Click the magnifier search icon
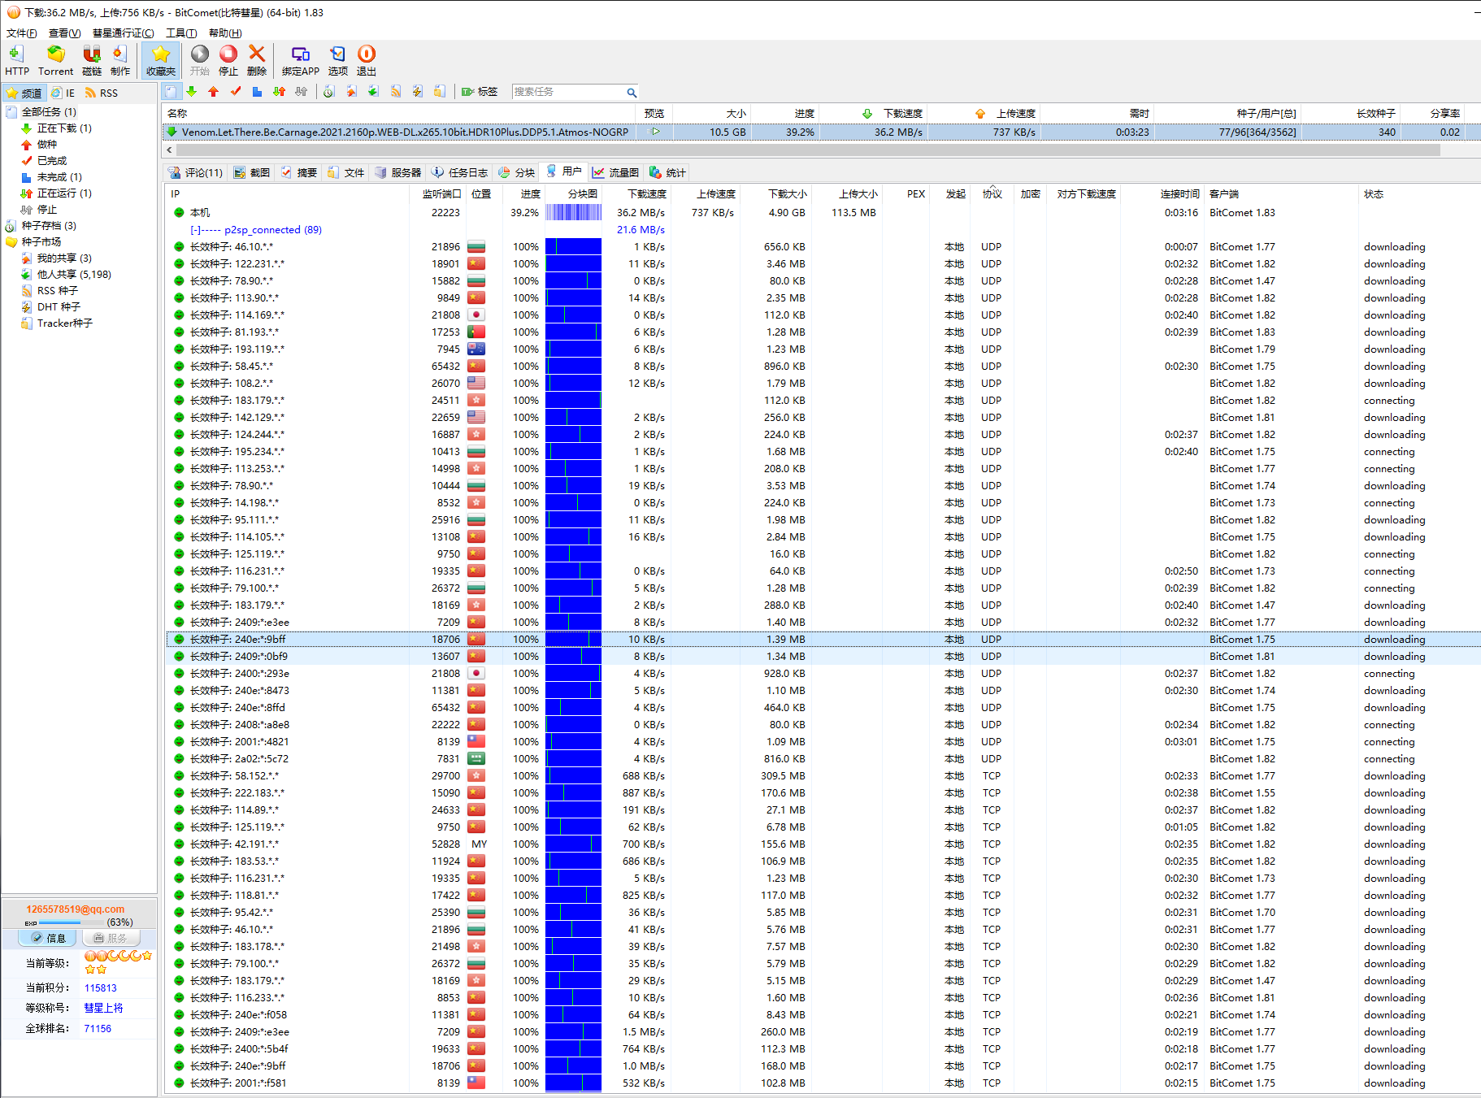The width and height of the screenshot is (1481, 1098). 631,92
